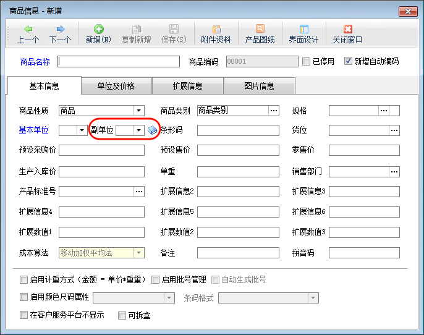The height and width of the screenshot is (335, 424).
Task: Open 产品图纸 product drawing icon
Action: tap(260, 29)
